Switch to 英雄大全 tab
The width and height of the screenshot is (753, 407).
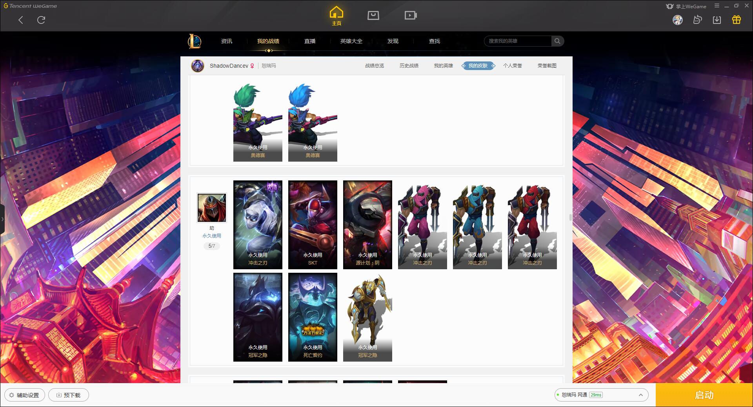[351, 41]
